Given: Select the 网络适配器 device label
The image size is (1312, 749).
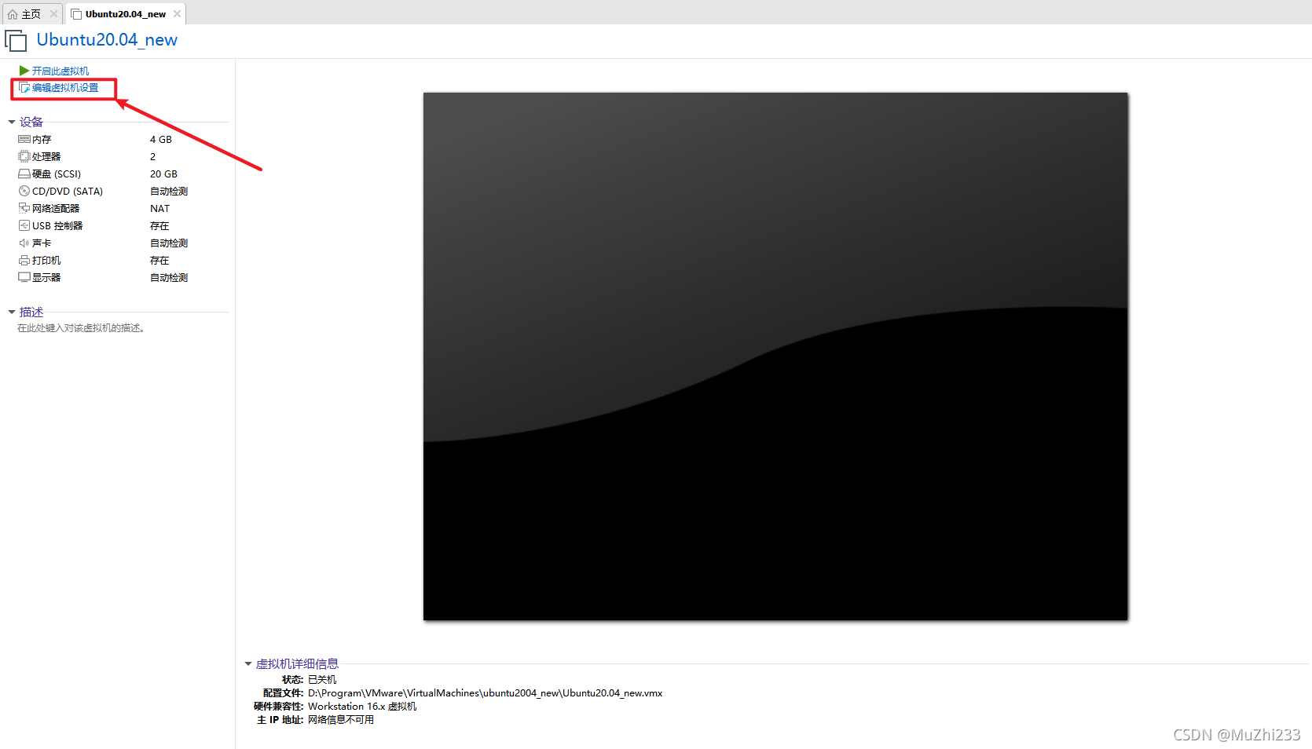Looking at the screenshot, I should (x=56, y=209).
